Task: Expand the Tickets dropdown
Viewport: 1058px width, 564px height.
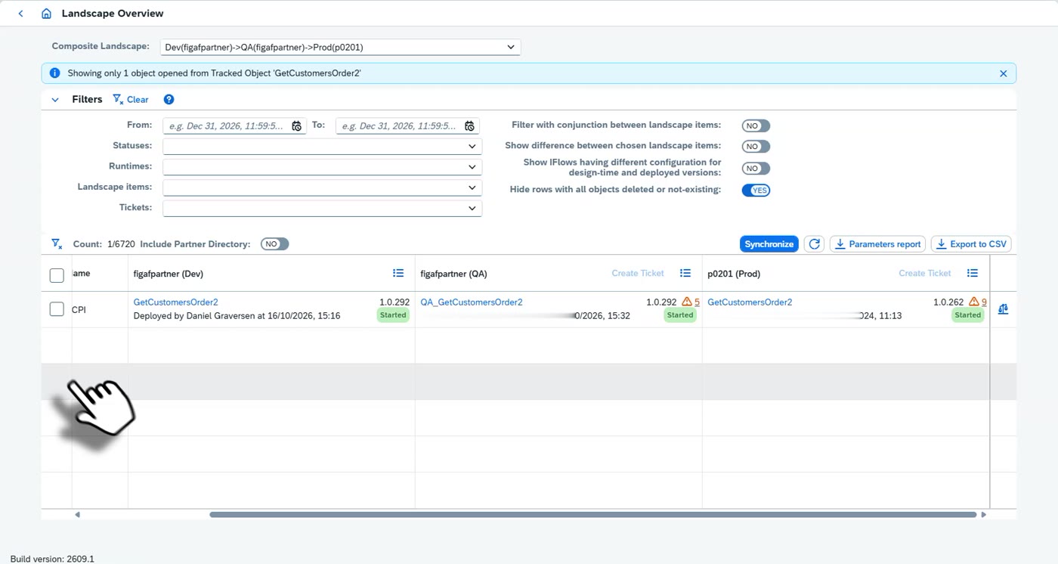Action: point(472,208)
